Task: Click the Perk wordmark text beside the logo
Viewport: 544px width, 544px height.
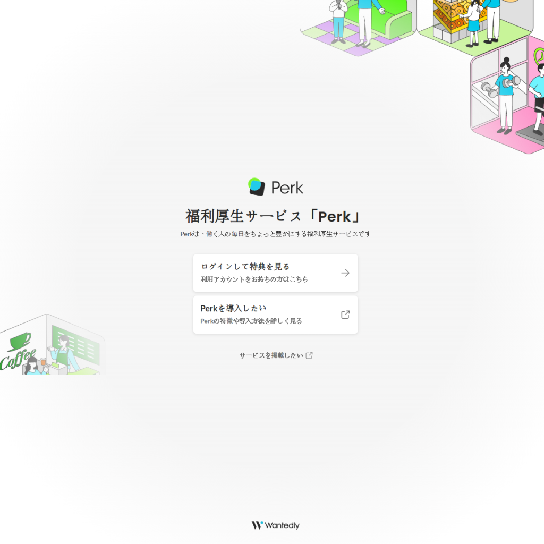Action: [x=287, y=188]
